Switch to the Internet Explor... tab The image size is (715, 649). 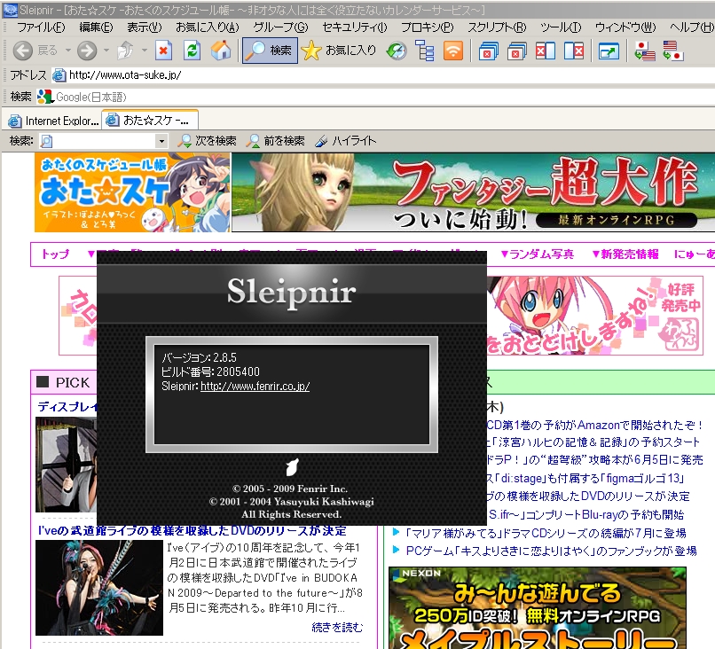53,121
